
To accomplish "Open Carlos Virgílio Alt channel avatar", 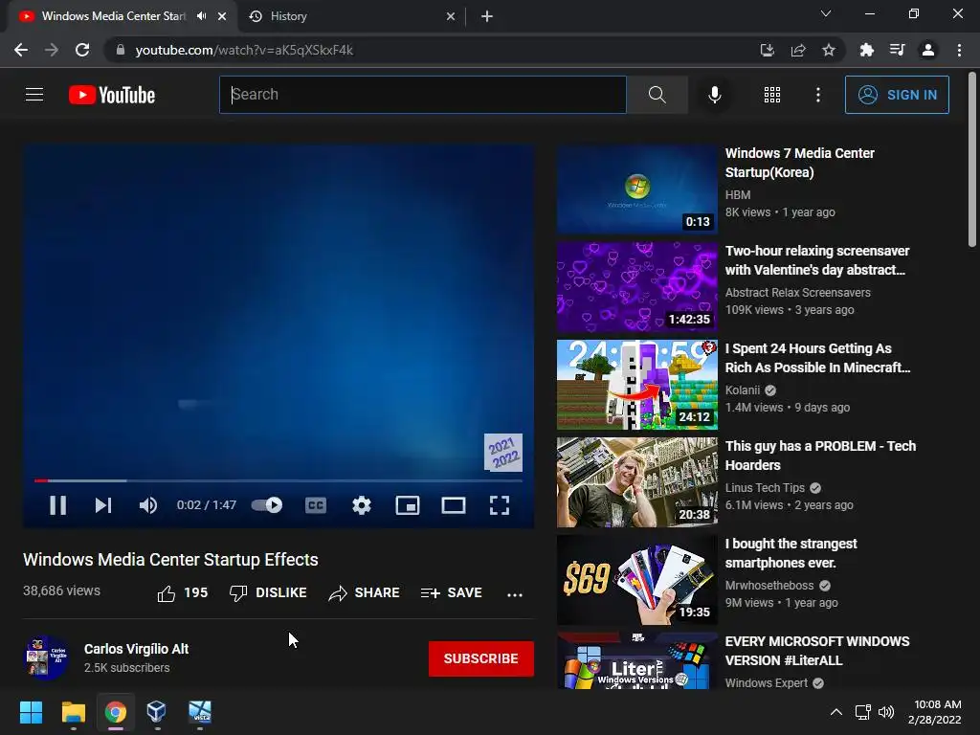I will click(x=46, y=658).
